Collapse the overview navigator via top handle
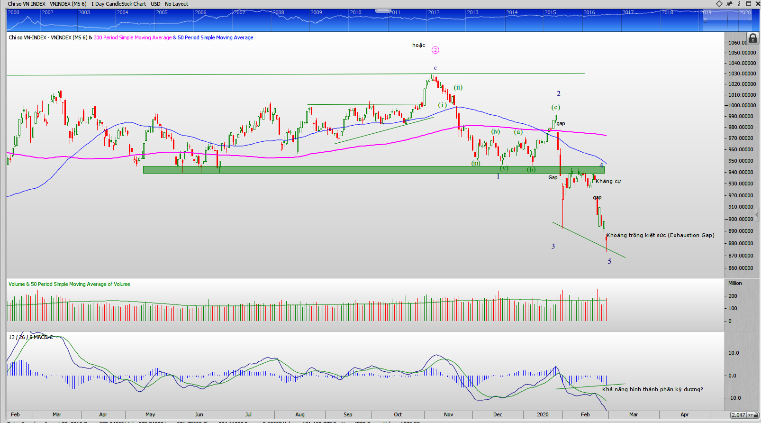 382,10
